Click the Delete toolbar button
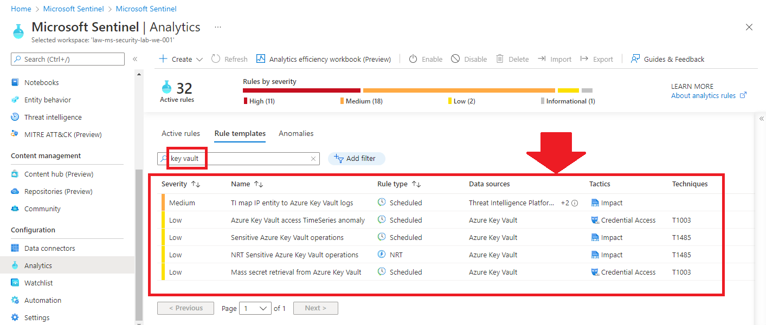This screenshot has width=766, height=325. pos(512,59)
